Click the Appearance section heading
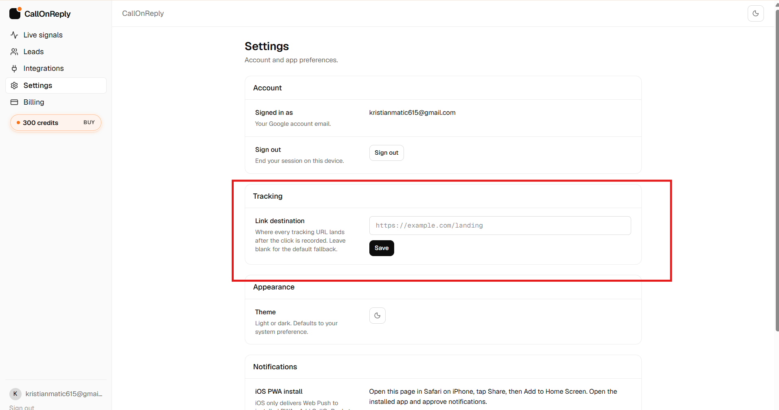This screenshot has width=779, height=410. pyautogui.click(x=274, y=287)
